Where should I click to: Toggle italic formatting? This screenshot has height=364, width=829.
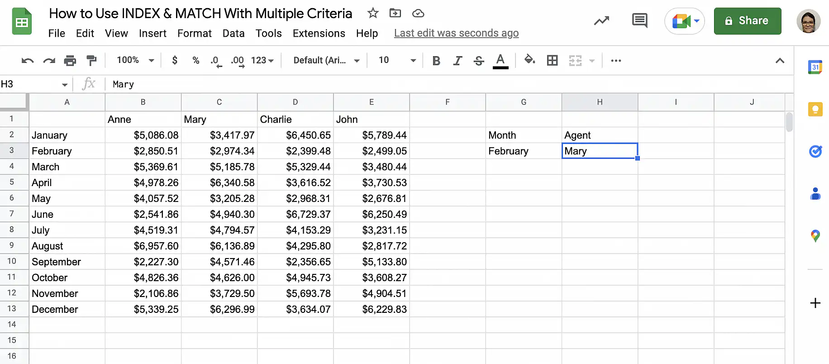click(457, 60)
